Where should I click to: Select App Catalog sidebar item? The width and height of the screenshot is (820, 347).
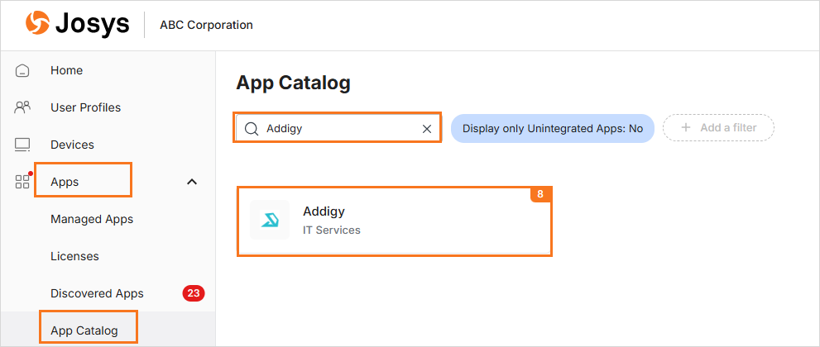tap(84, 330)
